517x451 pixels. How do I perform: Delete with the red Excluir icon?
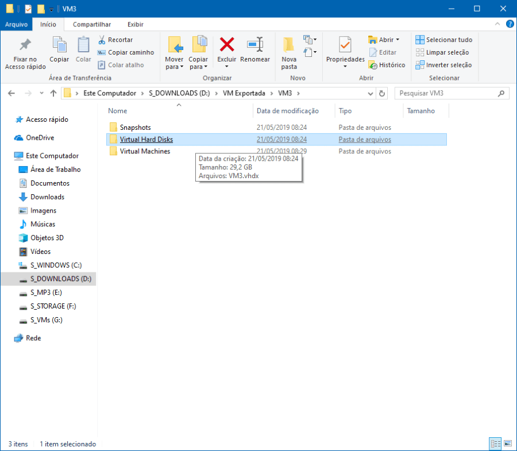pos(227,45)
